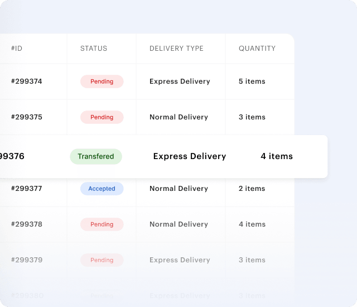The image size is (357, 307).
Task: Select order #299377 ID cell
Action: point(27,189)
